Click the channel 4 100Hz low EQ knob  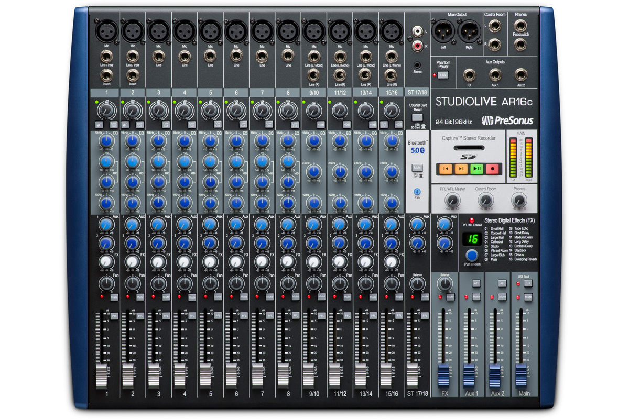pos(185,202)
